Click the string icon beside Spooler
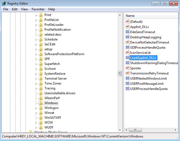Viewport: 180px width, 141px height. [x=127, y=68]
